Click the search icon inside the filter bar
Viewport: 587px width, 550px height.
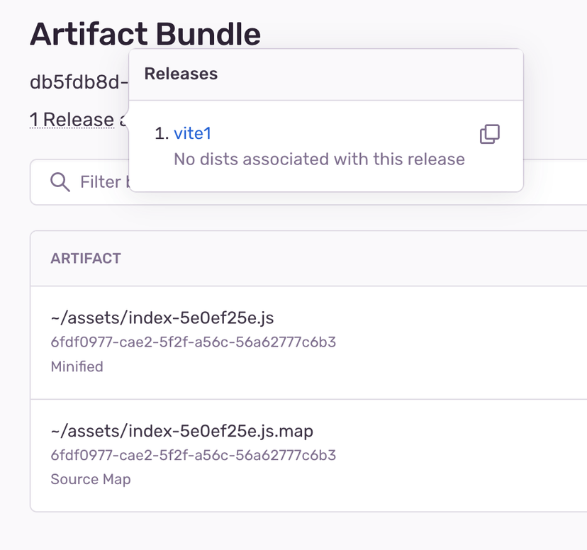pyautogui.click(x=60, y=182)
